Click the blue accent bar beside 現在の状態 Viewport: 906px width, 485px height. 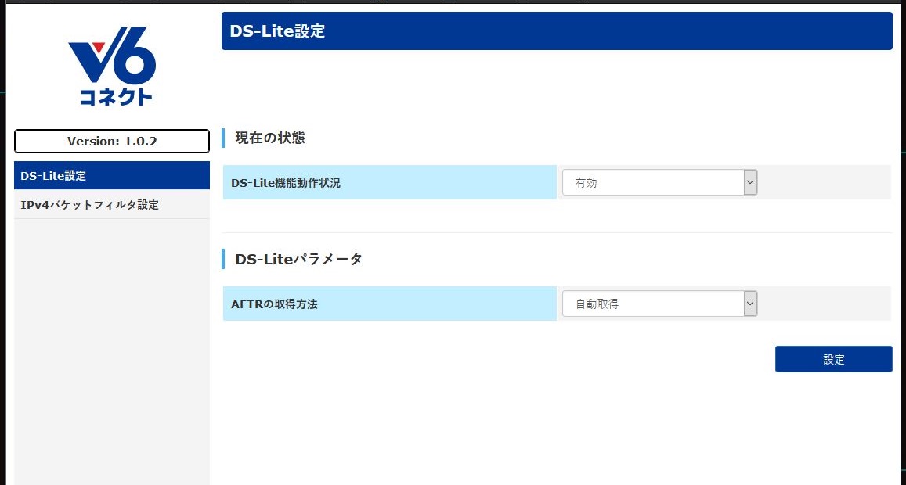pos(223,138)
